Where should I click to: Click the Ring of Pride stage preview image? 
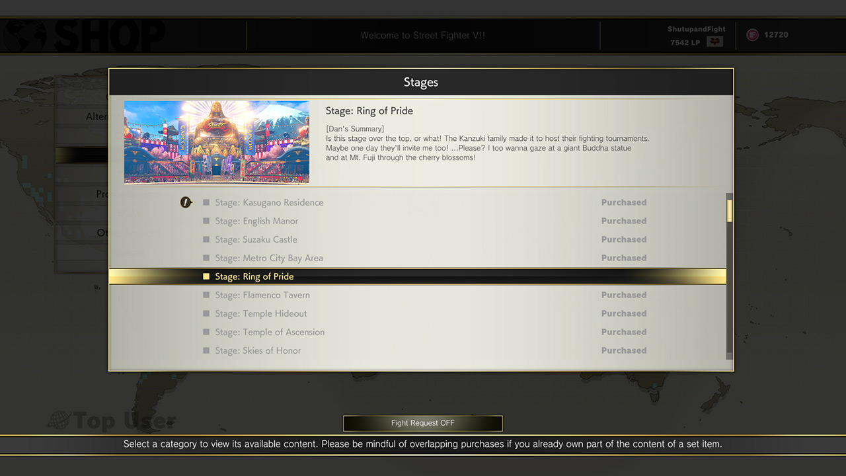tap(217, 142)
